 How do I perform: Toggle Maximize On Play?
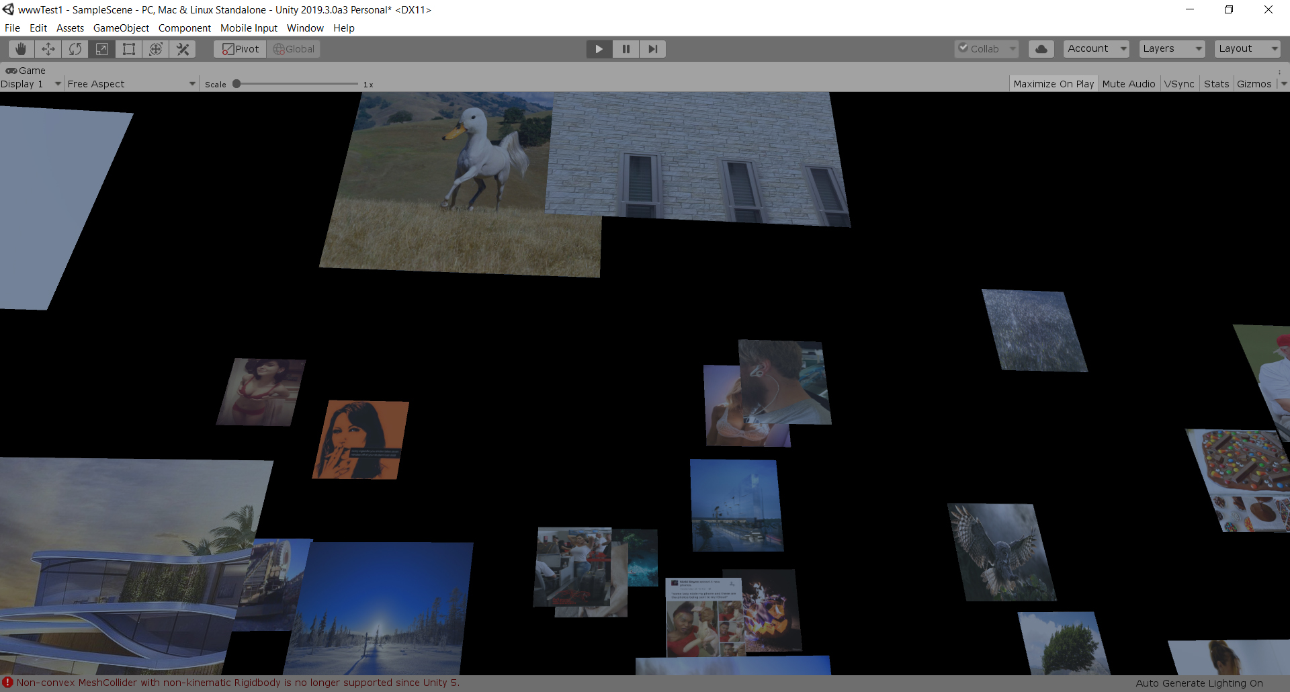pyautogui.click(x=1053, y=84)
